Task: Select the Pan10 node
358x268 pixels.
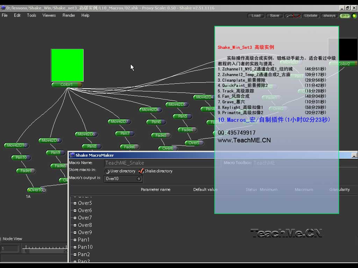Action: (x=21, y=157)
